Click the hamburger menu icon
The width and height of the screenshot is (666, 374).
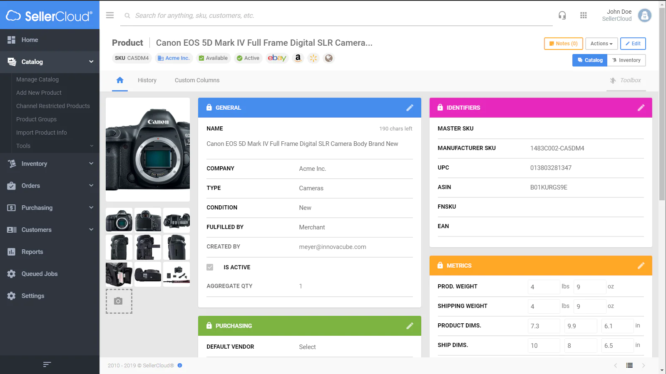110,15
